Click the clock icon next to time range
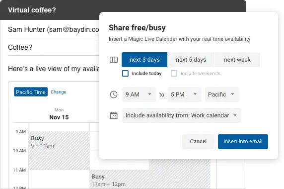This screenshot has height=189, width=284. pos(114,94)
